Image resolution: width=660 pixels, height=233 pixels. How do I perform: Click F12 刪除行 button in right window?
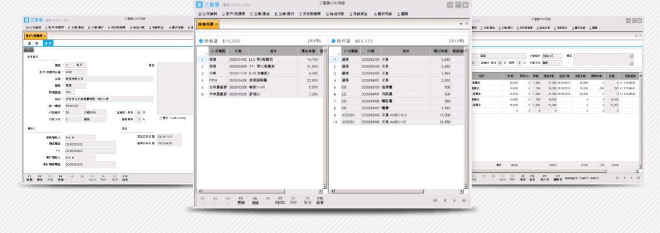pyautogui.click(x=557, y=178)
